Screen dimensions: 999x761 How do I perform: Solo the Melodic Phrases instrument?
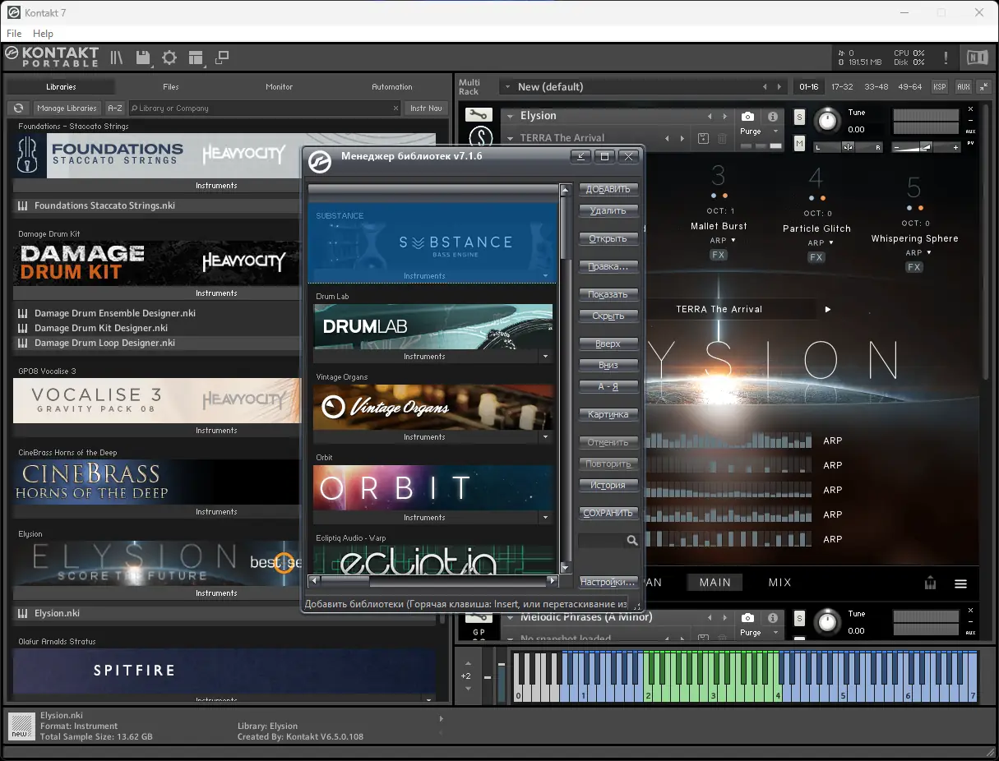(799, 618)
